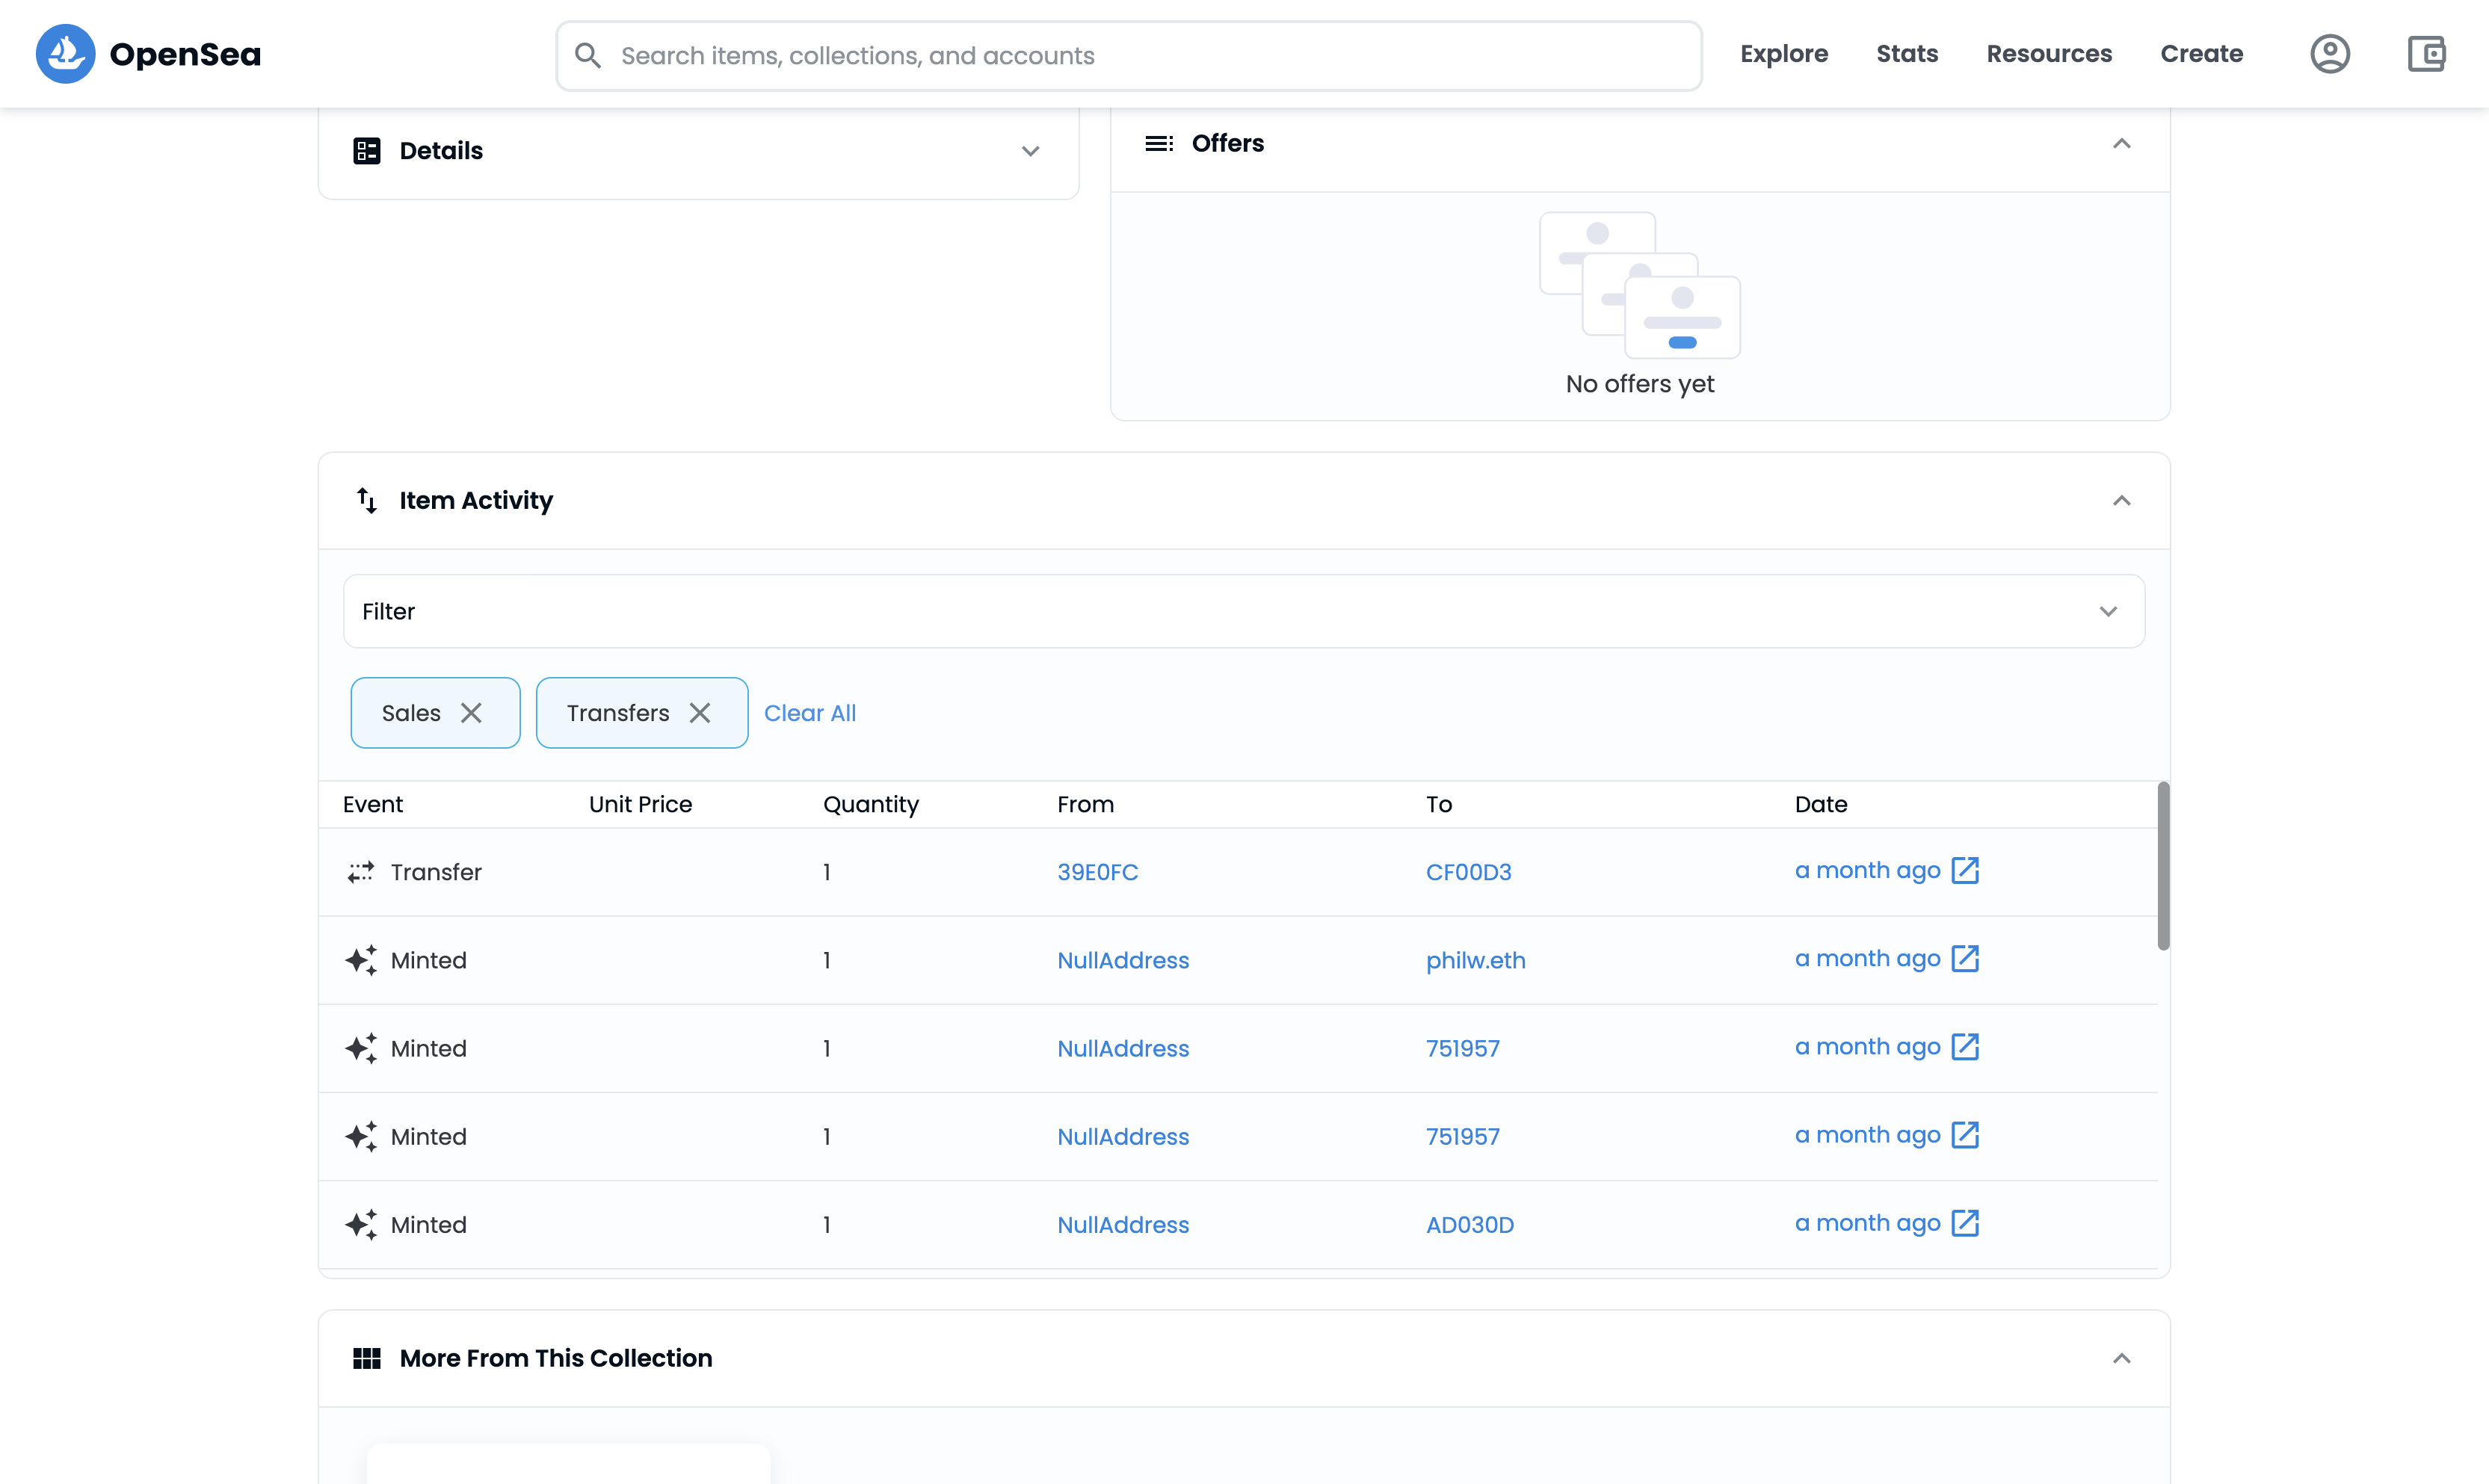This screenshot has width=2489, height=1484.
Task: Open the Stats menu
Action: coord(1906,54)
